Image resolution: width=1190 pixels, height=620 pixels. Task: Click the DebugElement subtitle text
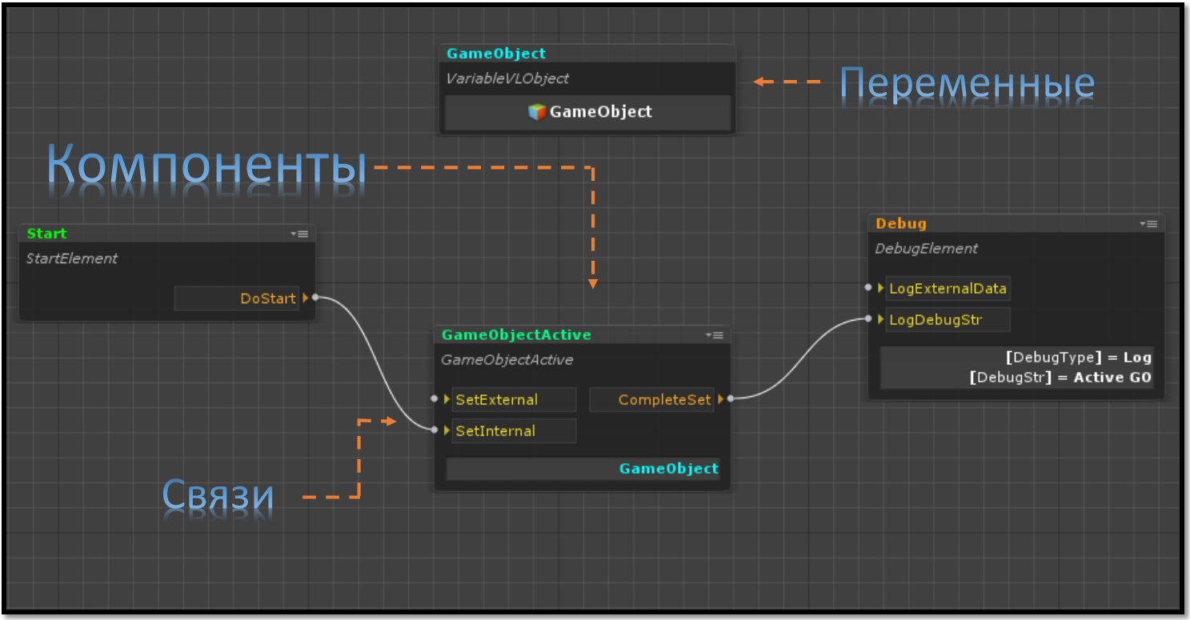click(x=927, y=249)
